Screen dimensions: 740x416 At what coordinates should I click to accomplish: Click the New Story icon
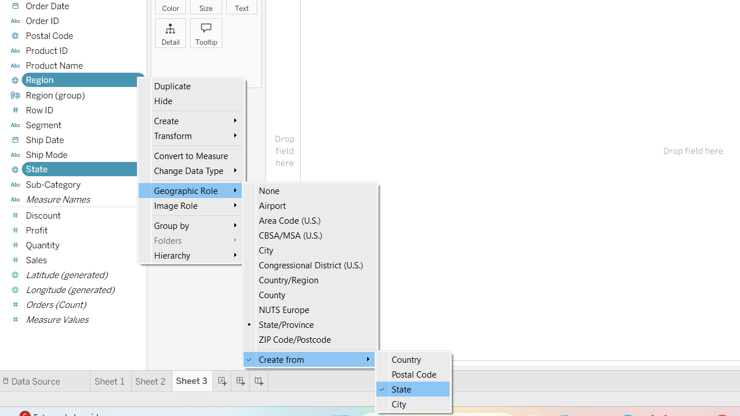coord(259,381)
